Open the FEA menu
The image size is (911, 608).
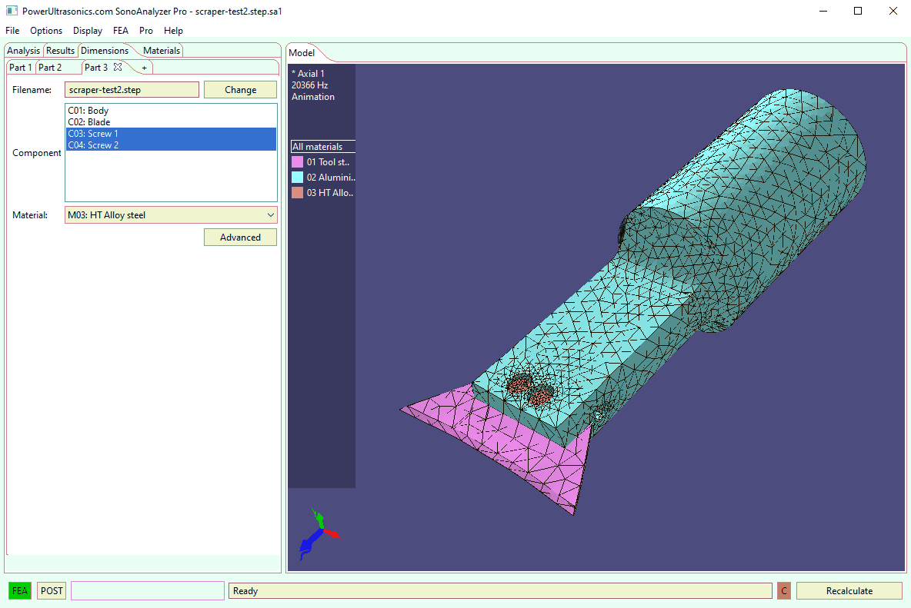(x=121, y=31)
